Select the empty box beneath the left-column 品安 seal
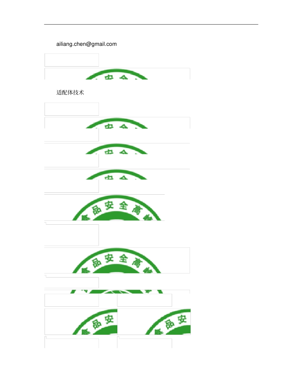303x392 pixels. tap(72, 343)
